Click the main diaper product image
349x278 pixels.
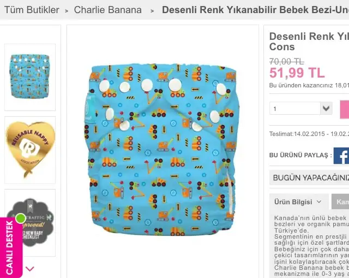163,150
